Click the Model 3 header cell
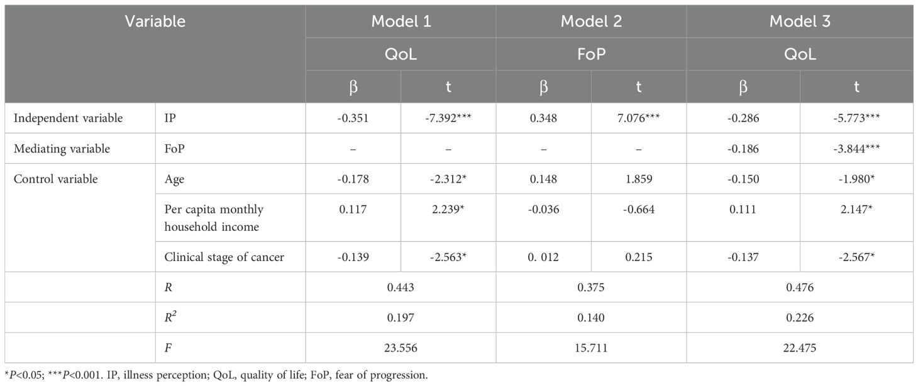 coord(800,21)
